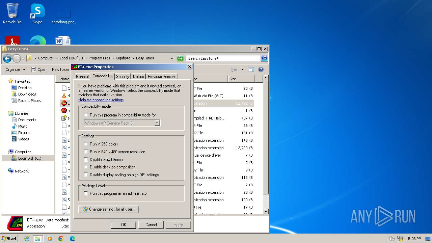Switch to the Security tab
This screenshot has width=432, height=243.
pos(123,77)
